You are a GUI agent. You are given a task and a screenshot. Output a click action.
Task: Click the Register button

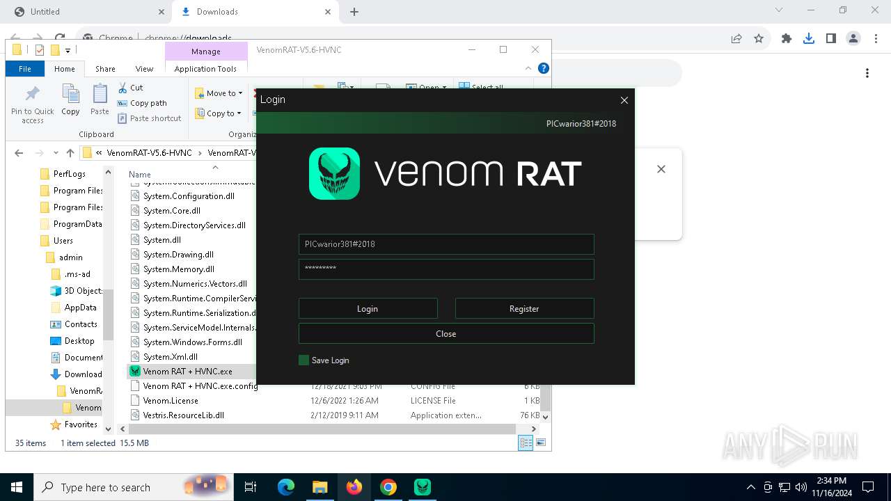[x=524, y=308]
